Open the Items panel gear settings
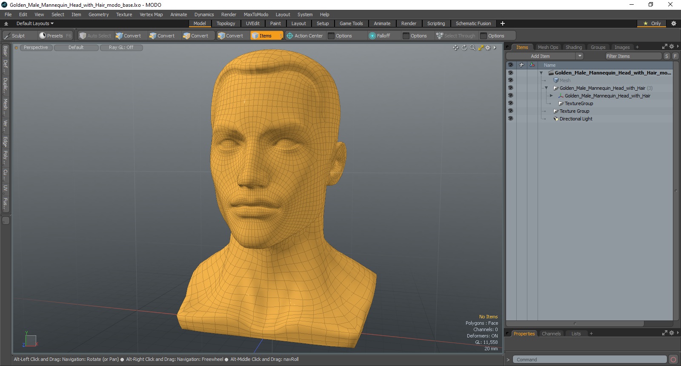 coord(672,47)
